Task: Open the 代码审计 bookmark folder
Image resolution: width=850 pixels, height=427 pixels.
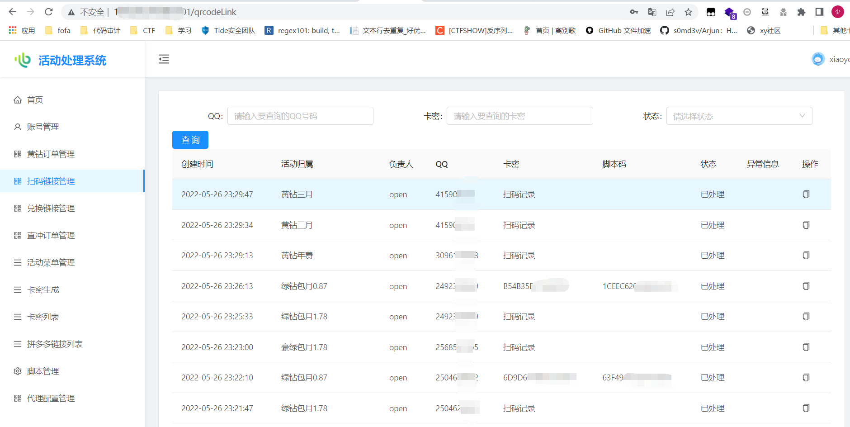Action: pos(100,30)
